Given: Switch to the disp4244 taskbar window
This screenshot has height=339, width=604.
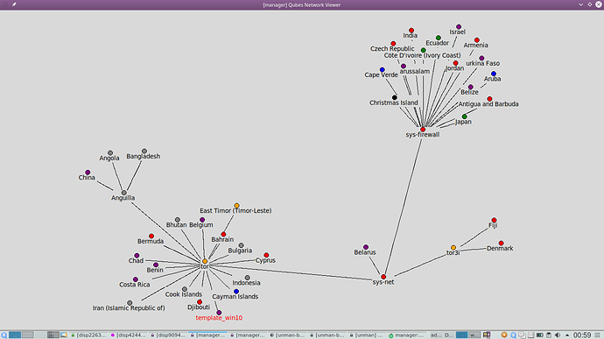Looking at the screenshot, I should (x=129, y=335).
